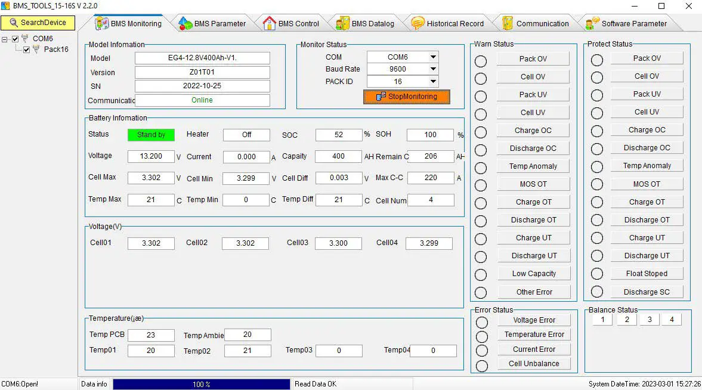The height and width of the screenshot is (390, 702).
Task: Uncheck the COM6 checkbox in the tree
Action: 16,39
